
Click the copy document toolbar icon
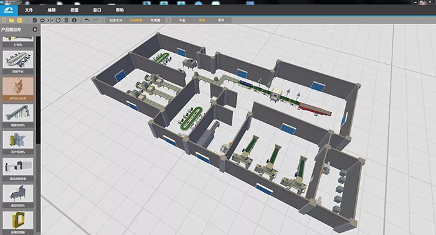(x=35, y=21)
